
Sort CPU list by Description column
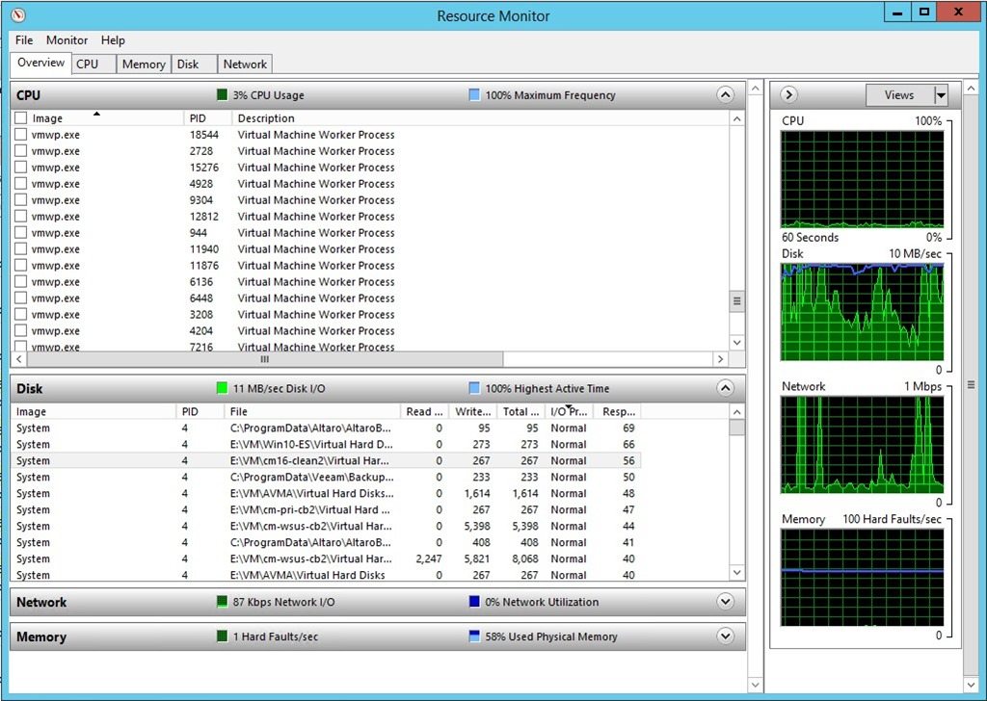pos(480,118)
